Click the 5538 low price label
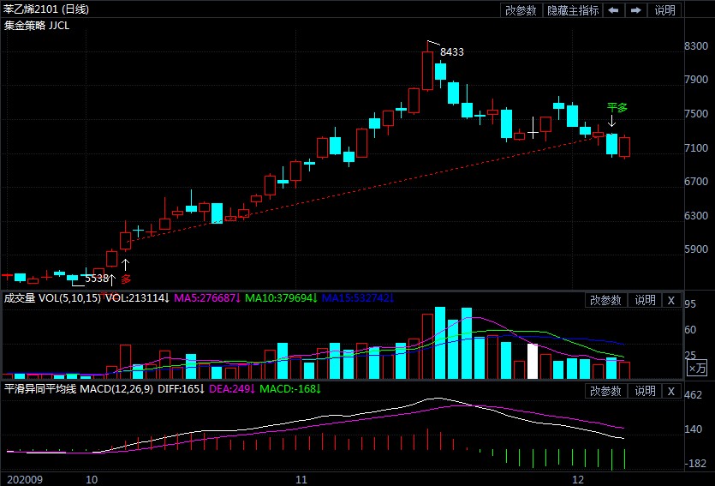Viewport: 715px width, 486px height. tap(97, 279)
